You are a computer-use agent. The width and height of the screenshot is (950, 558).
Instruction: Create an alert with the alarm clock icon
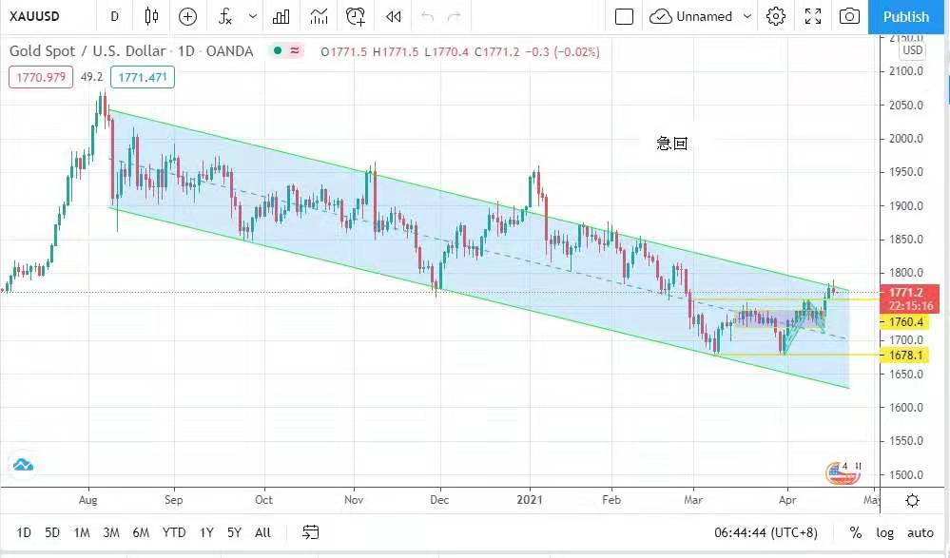(356, 16)
